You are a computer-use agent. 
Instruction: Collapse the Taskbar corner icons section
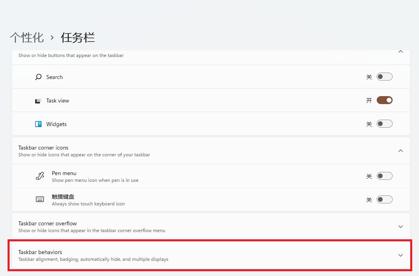click(400, 150)
